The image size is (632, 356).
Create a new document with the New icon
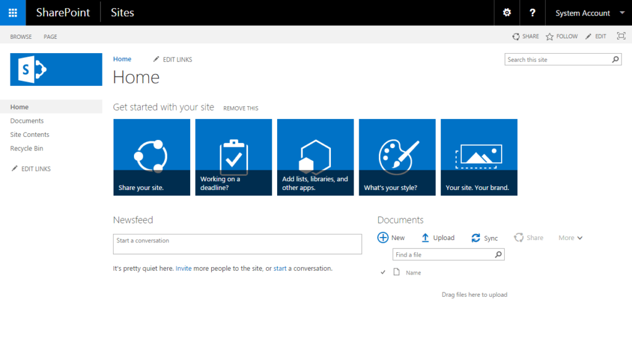(x=391, y=238)
